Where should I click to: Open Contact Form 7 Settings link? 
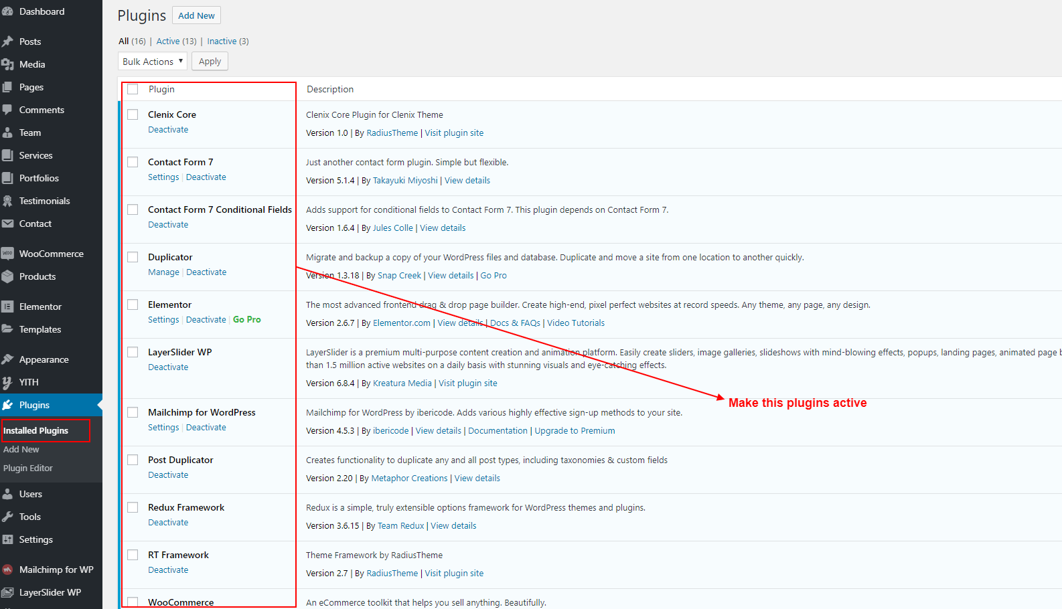(163, 177)
